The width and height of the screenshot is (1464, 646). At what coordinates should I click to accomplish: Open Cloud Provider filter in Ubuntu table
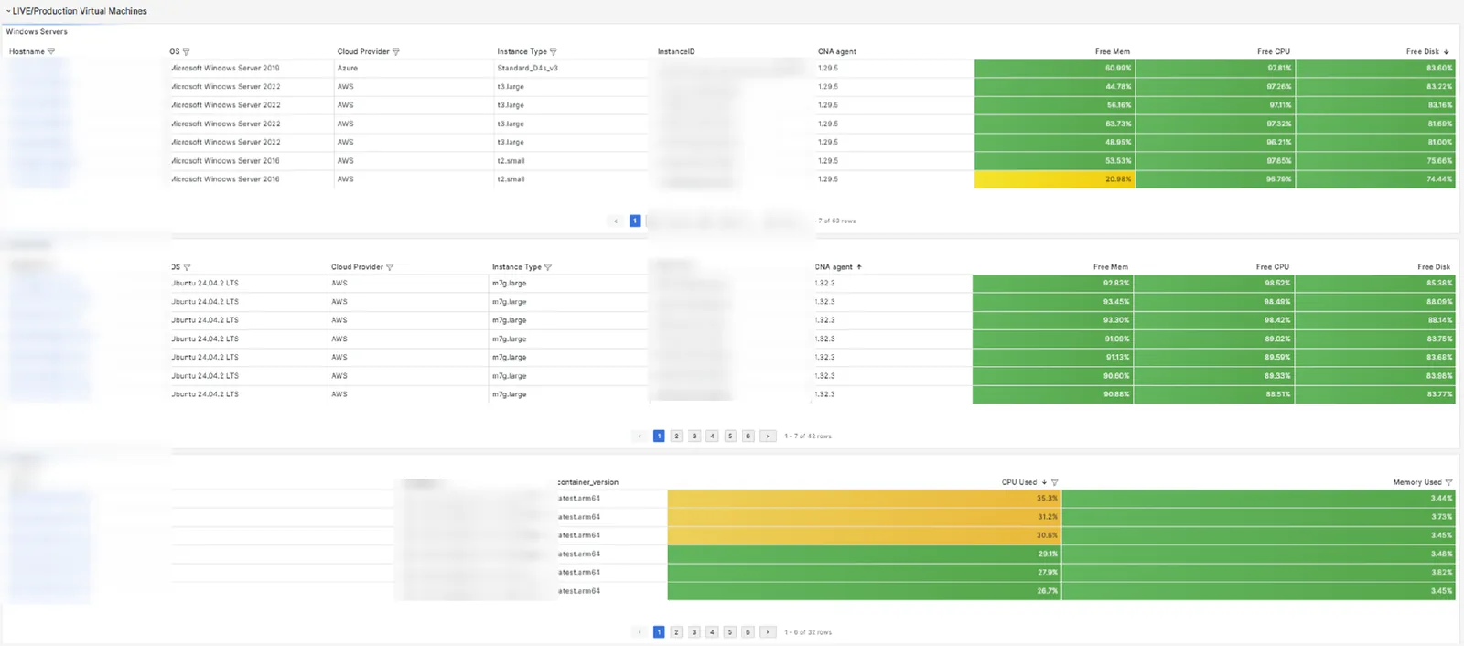(x=390, y=267)
